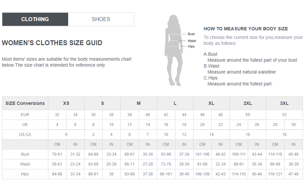This screenshot has height=185, width=306.
Task: Click the XS size column header
Action: 66,103
